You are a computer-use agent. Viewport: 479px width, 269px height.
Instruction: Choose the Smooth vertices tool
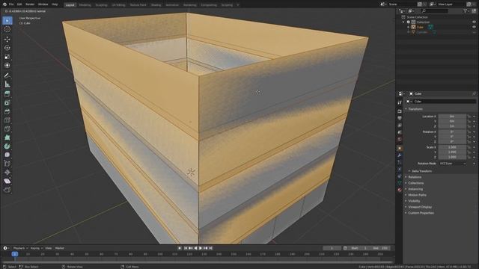tap(7, 155)
